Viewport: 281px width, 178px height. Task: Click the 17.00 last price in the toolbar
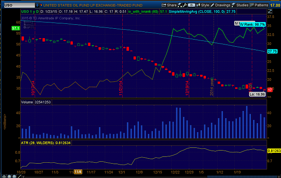point(275,5)
